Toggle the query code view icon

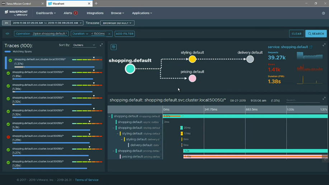pyautogui.click(x=7, y=34)
